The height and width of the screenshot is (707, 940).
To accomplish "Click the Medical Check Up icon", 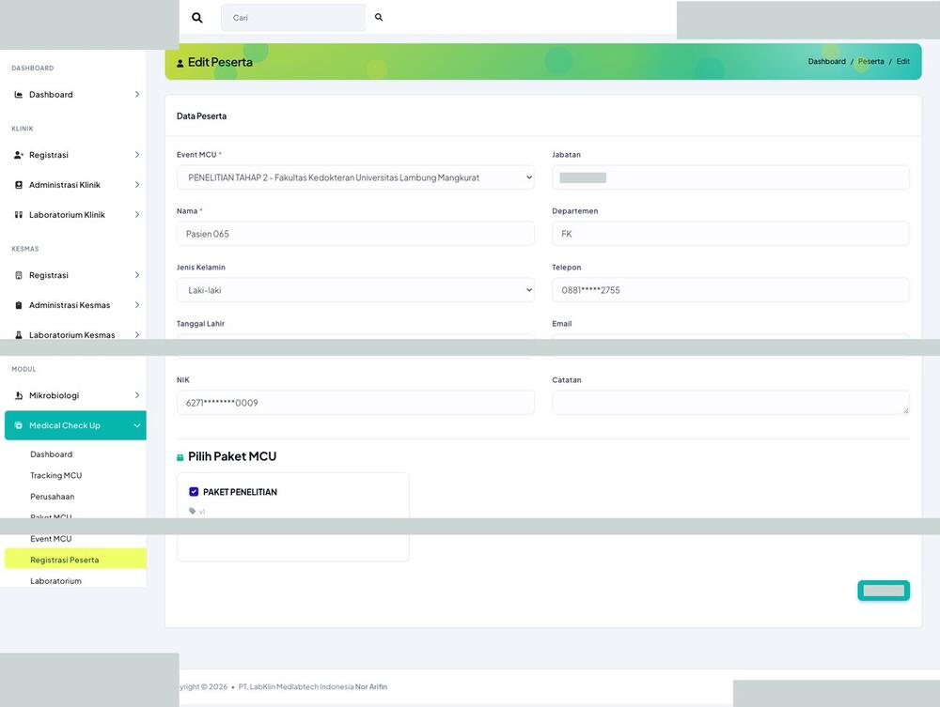I will (19, 425).
